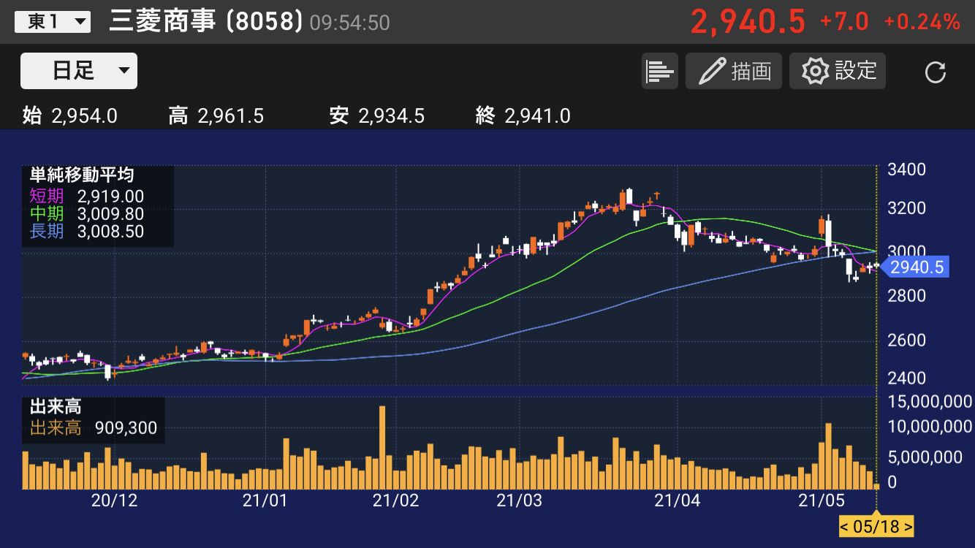
Task: Click the green 中期 moving average label
Action: [x=47, y=214]
